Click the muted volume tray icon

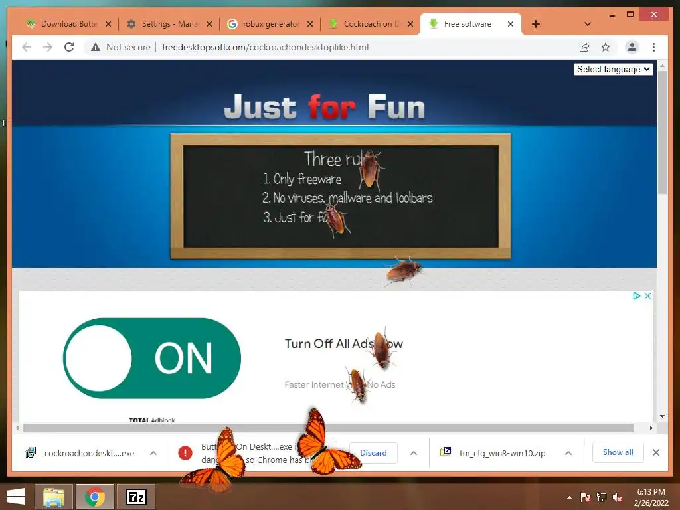[x=618, y=497]
